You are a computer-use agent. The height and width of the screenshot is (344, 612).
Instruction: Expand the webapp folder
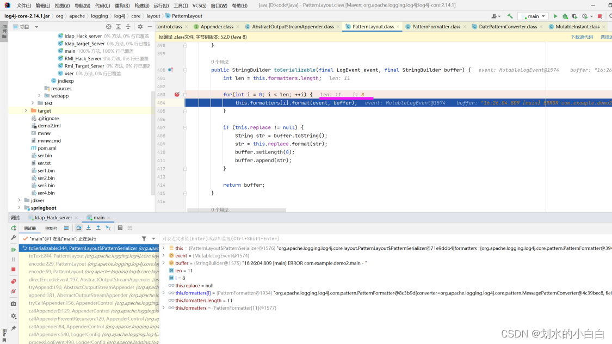tap(39, 96)
